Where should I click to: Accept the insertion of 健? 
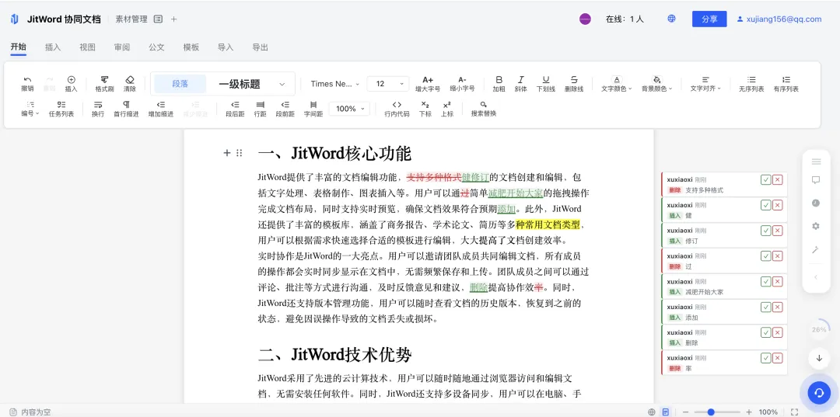(765, 205)
